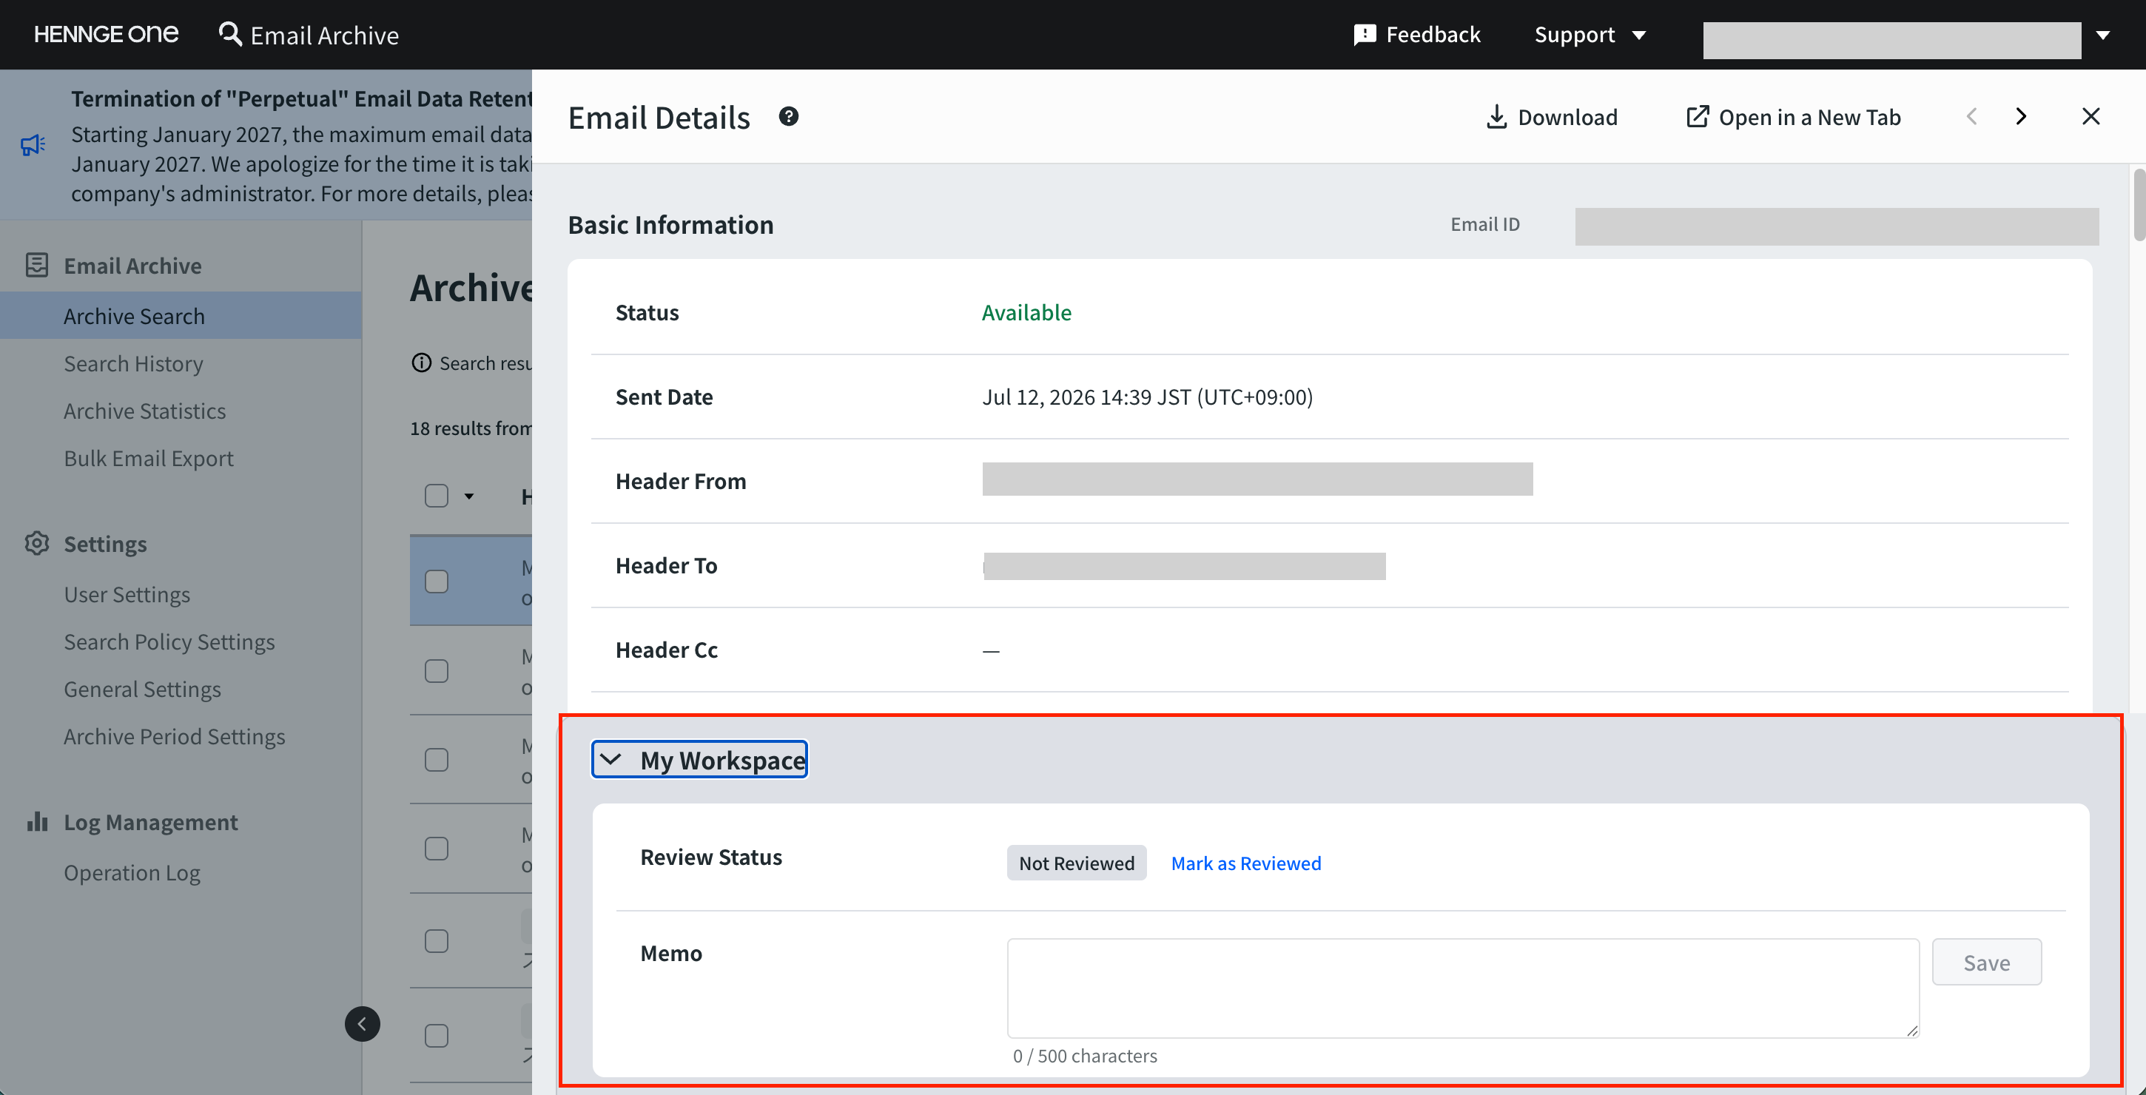Screen dimensions: 2146x1095
Task: Collapse the My Workspace section
Action: tap(700, 759)
